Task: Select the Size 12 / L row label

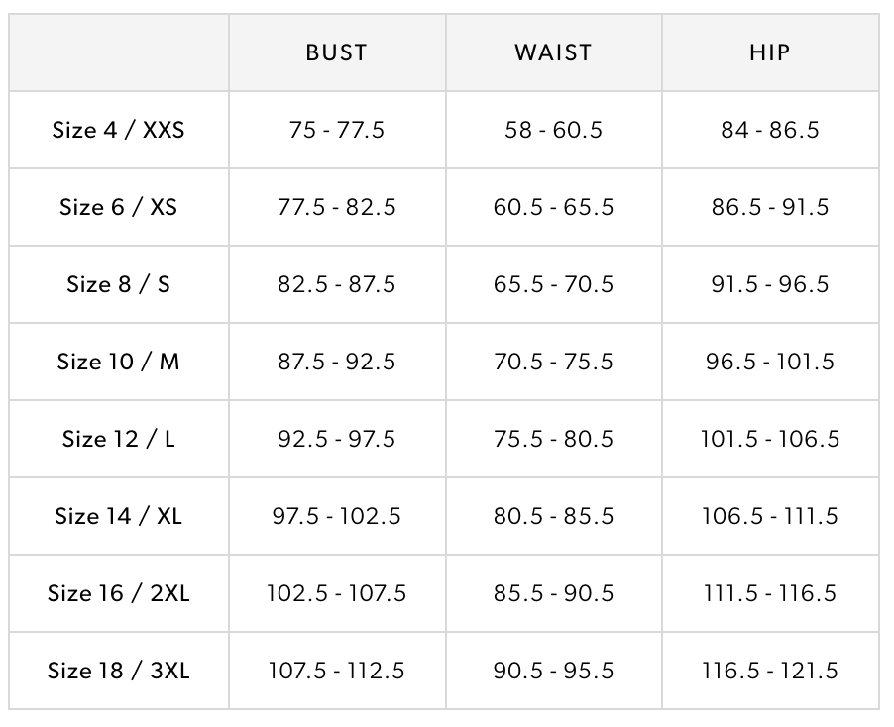Action: (119, 439)
